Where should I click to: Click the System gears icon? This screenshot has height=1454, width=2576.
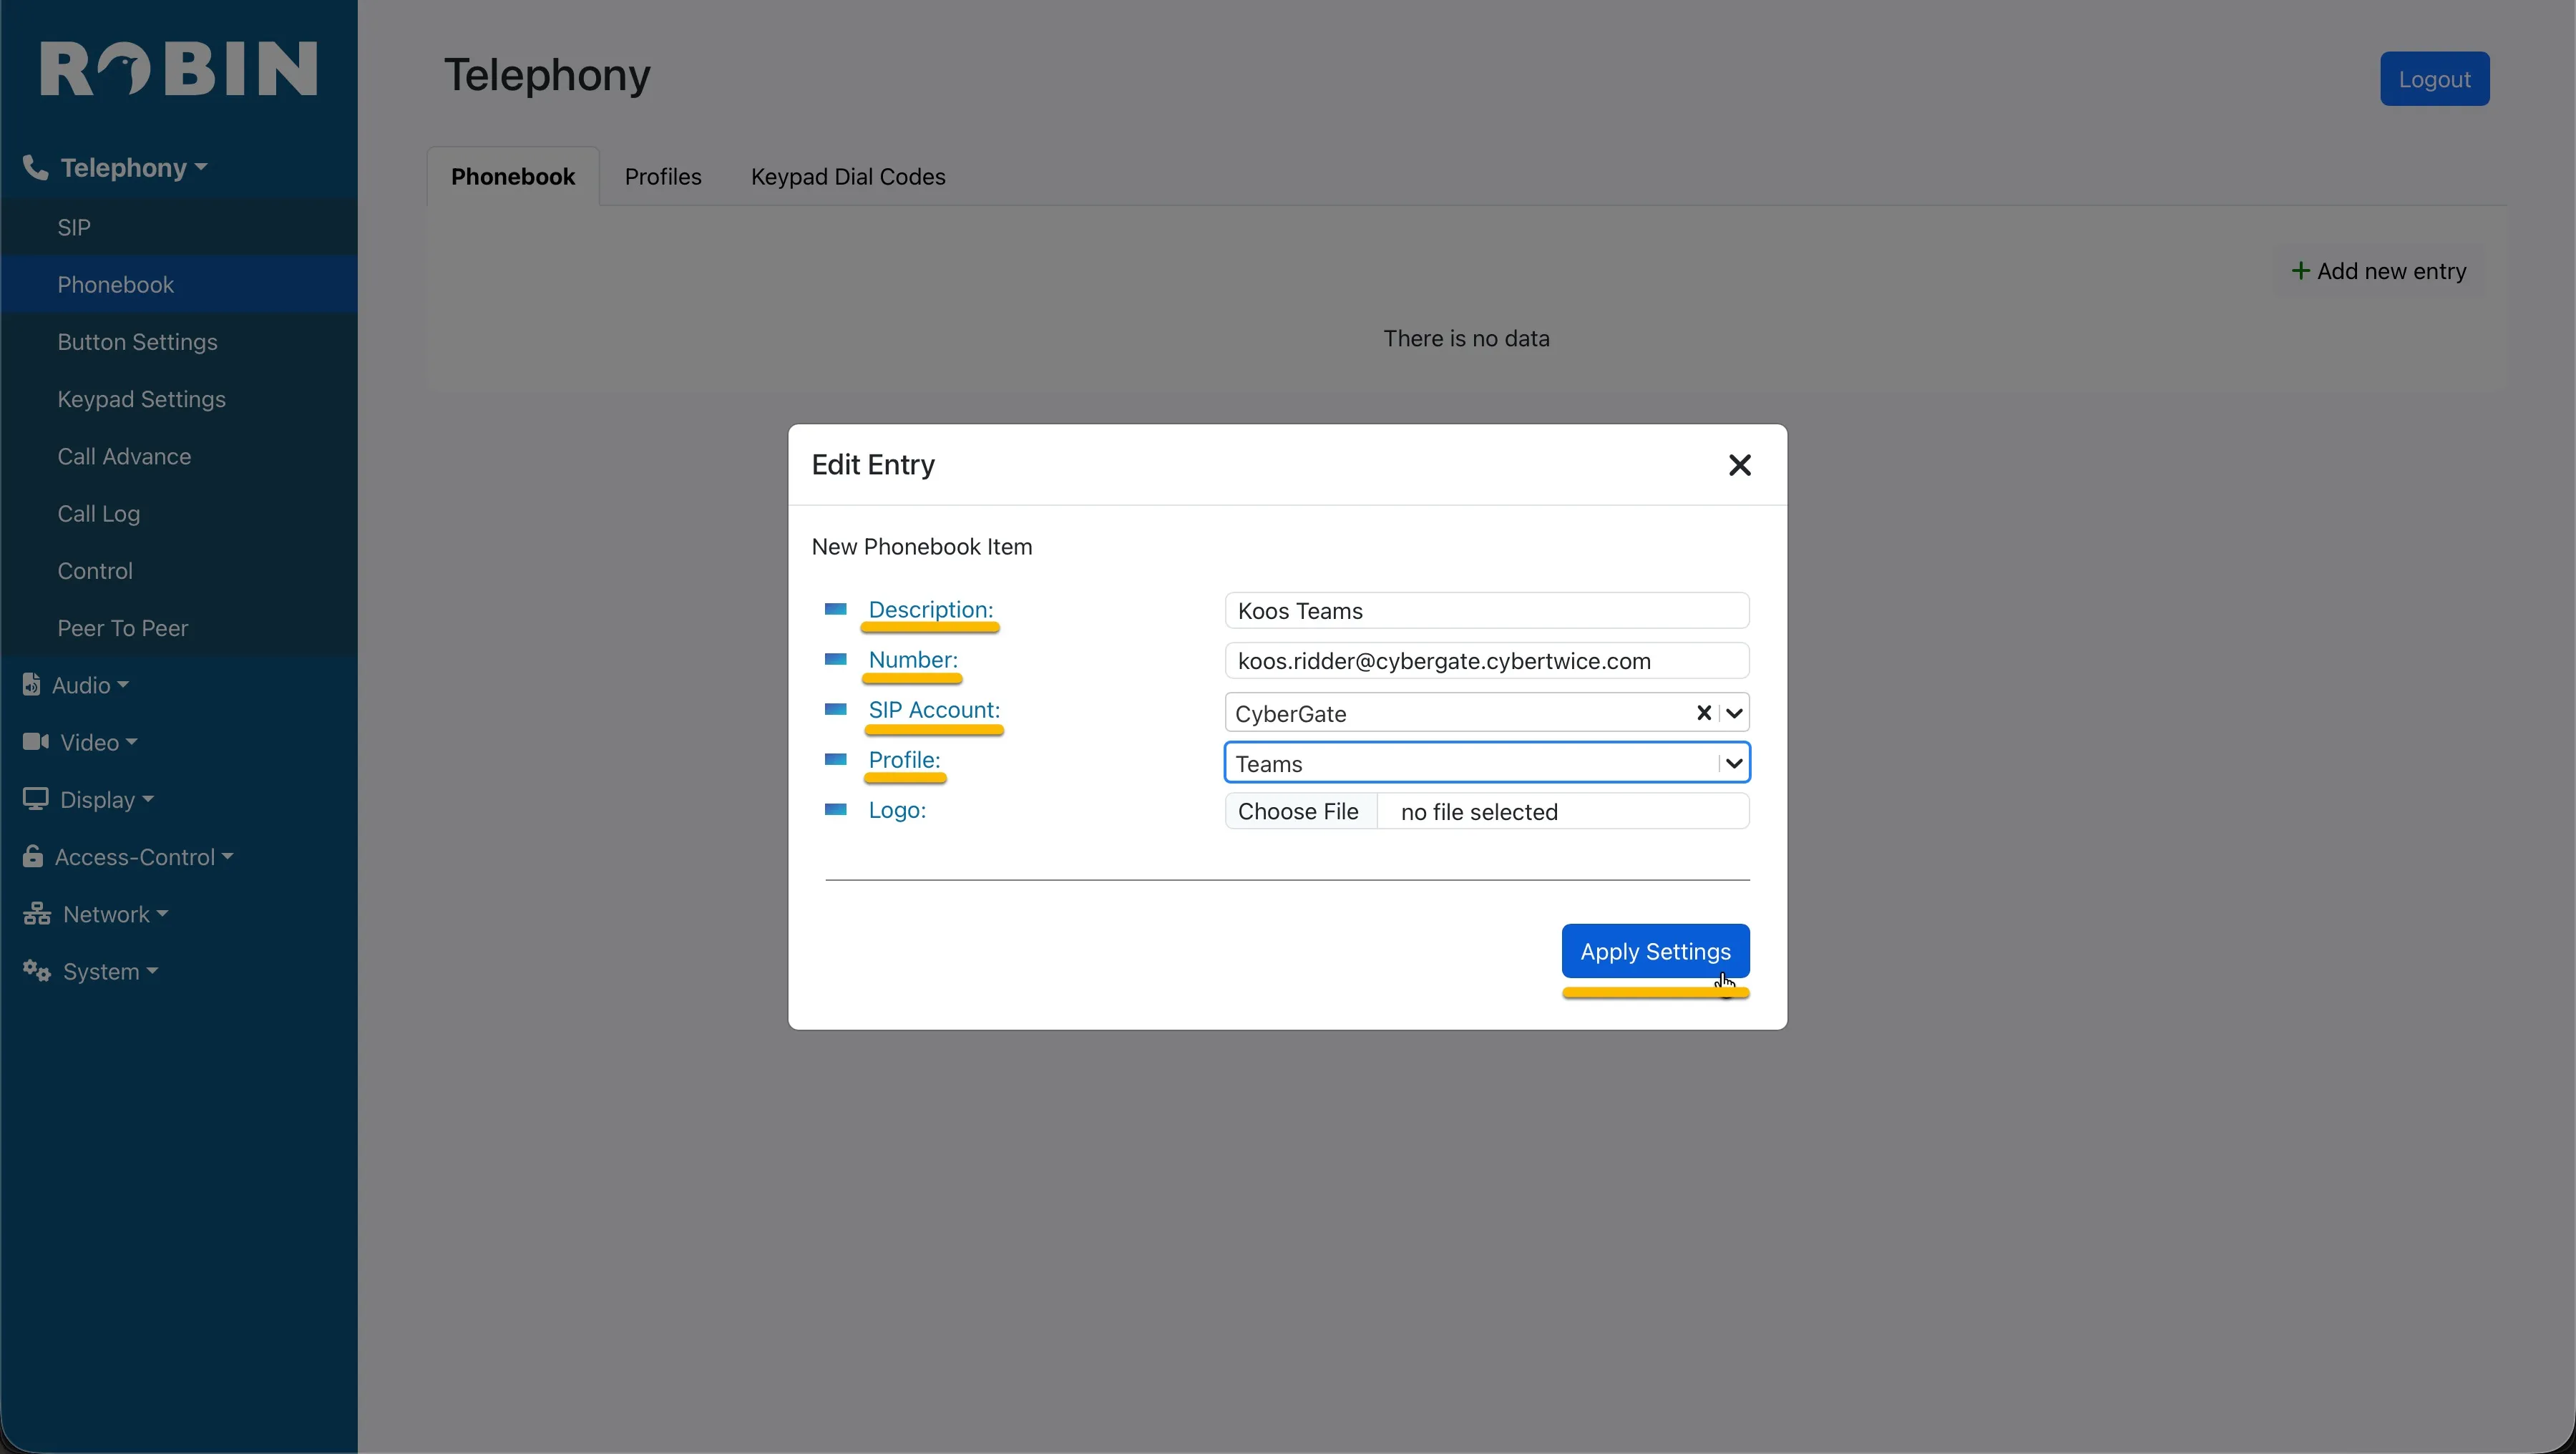pos(37,970)
